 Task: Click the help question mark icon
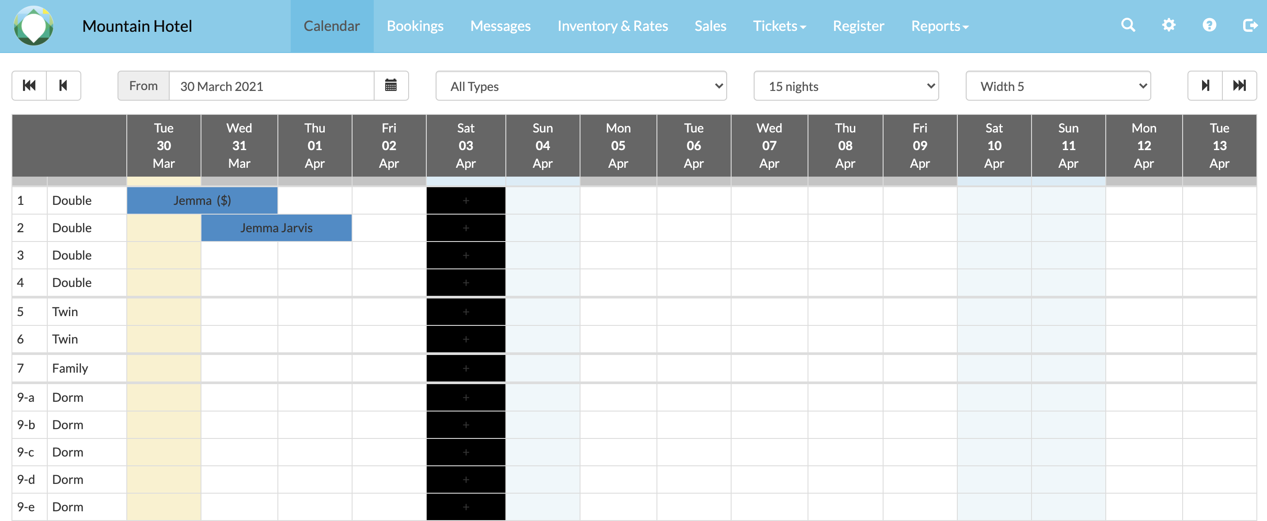coord(1209,25)
